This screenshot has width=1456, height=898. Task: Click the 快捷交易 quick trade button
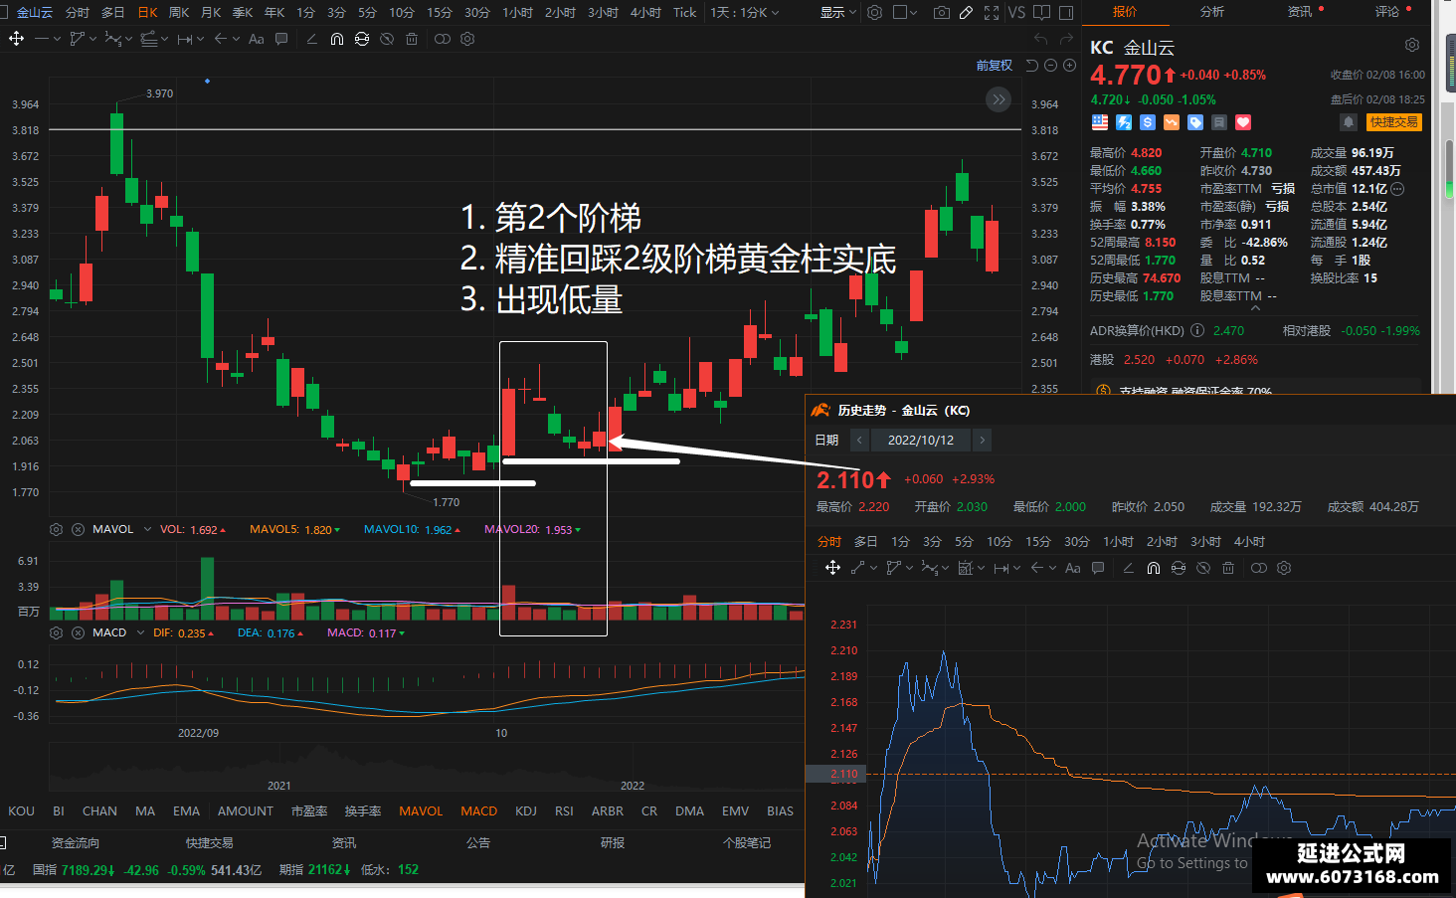(x=1393, y=122)
